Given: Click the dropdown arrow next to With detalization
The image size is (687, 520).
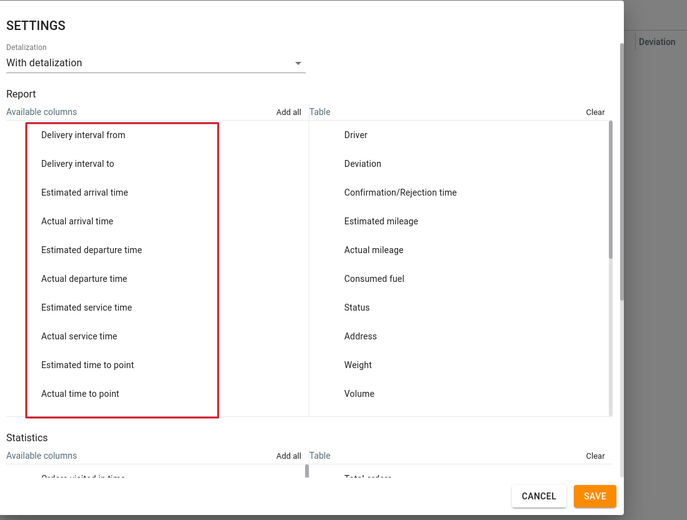Looking at the screenshot, I should point(298,63).
